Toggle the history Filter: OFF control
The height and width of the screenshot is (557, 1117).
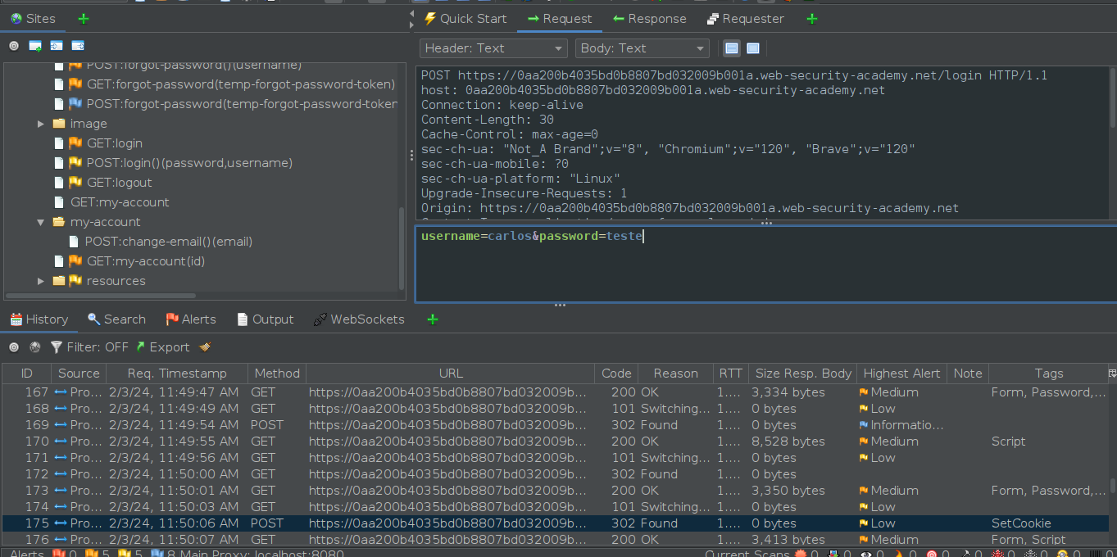[x=89, y=347]
